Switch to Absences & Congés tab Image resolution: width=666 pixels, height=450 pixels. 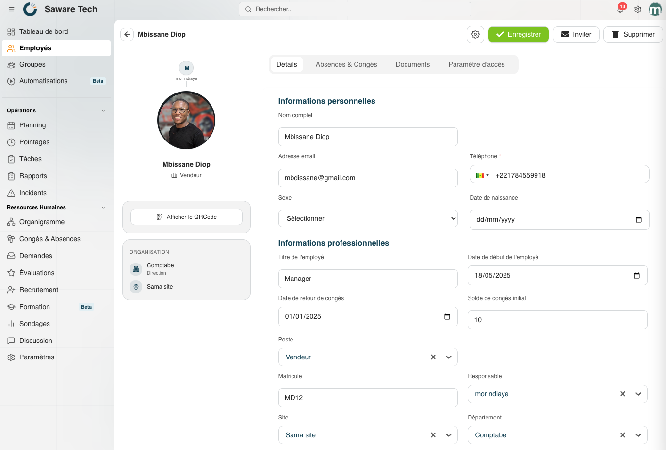pos(346,64)
